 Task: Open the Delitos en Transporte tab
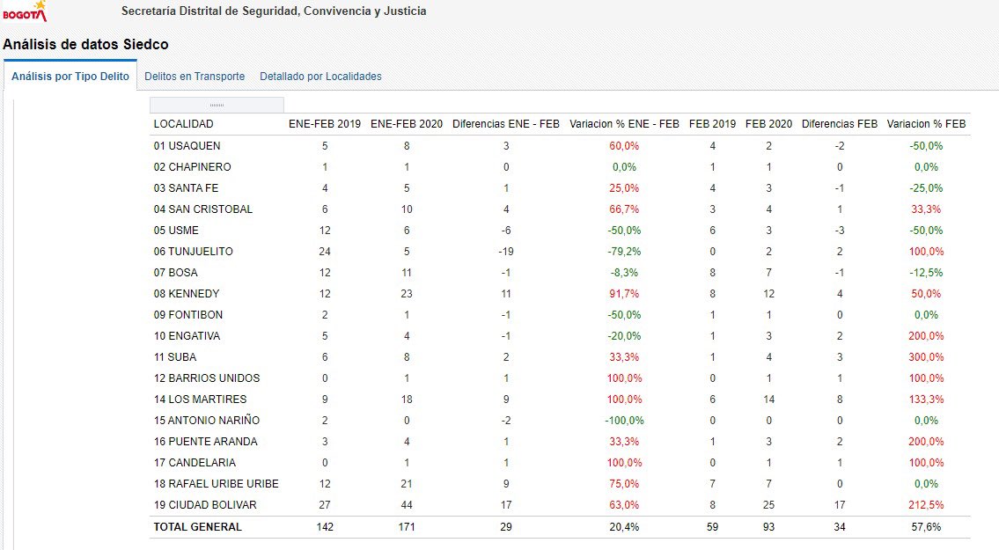click(x=195, y=77)
